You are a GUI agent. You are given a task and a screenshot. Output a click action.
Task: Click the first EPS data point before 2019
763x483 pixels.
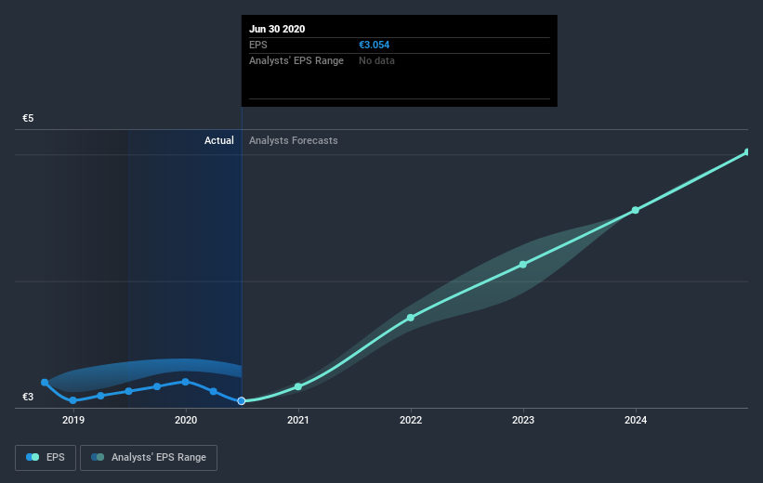click(45, 383)
